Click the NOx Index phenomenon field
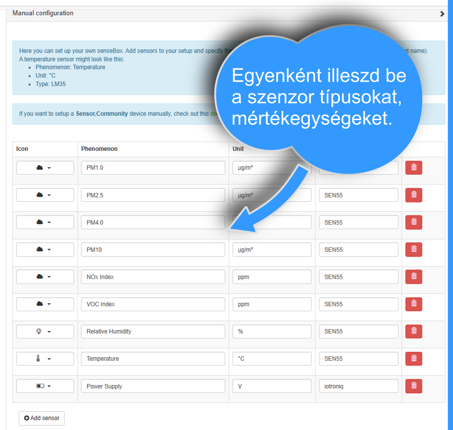Screen dimensions: 453x430 [x=153, y=277]
